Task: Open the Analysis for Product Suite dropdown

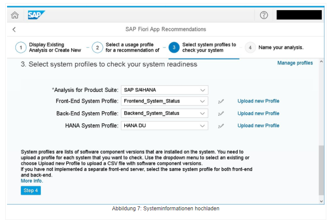Action: [x=202, y=90]
